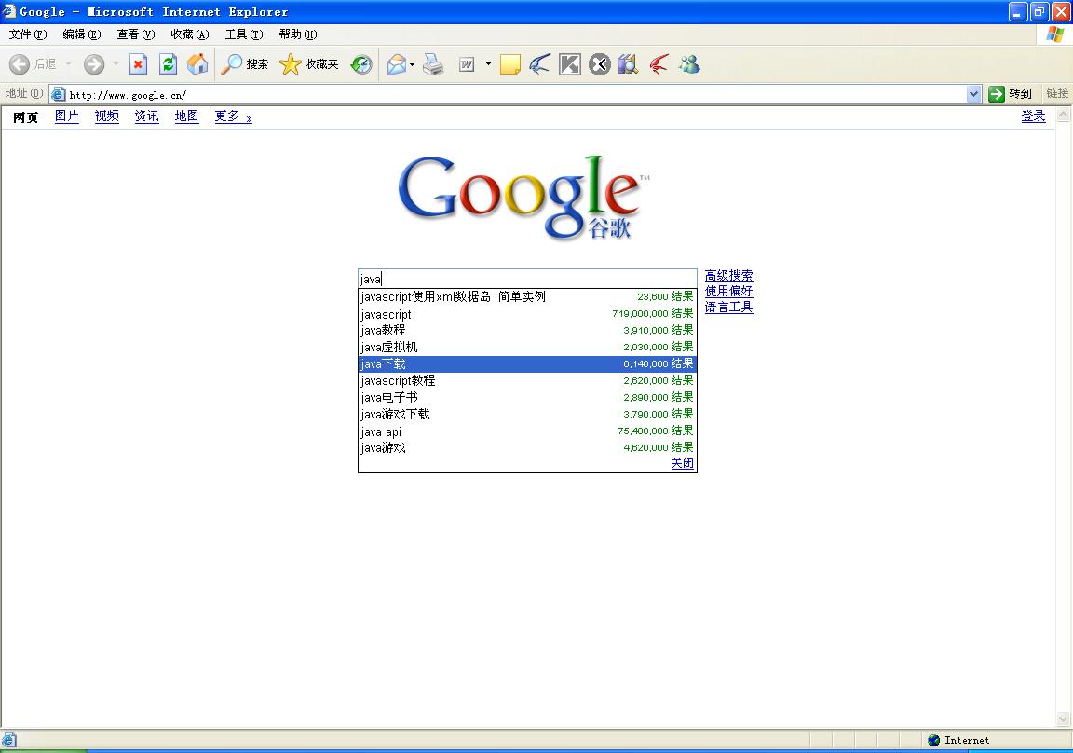The height and width of the screenshot is (753, 1073).
Task: Close suggestions with 关闭 link
Action: [682, 463]
